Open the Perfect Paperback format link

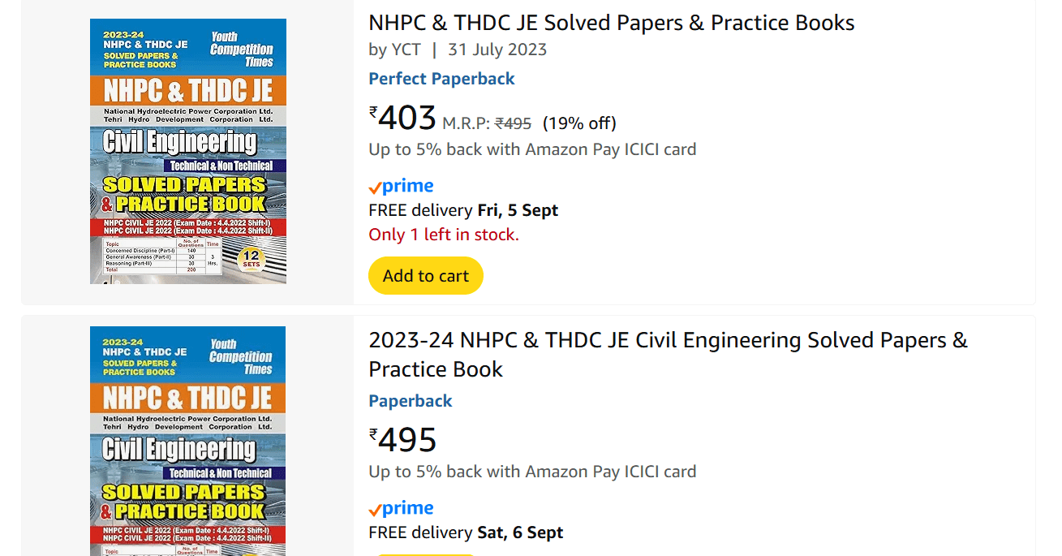pyautogui.click(x=441, y=78)
